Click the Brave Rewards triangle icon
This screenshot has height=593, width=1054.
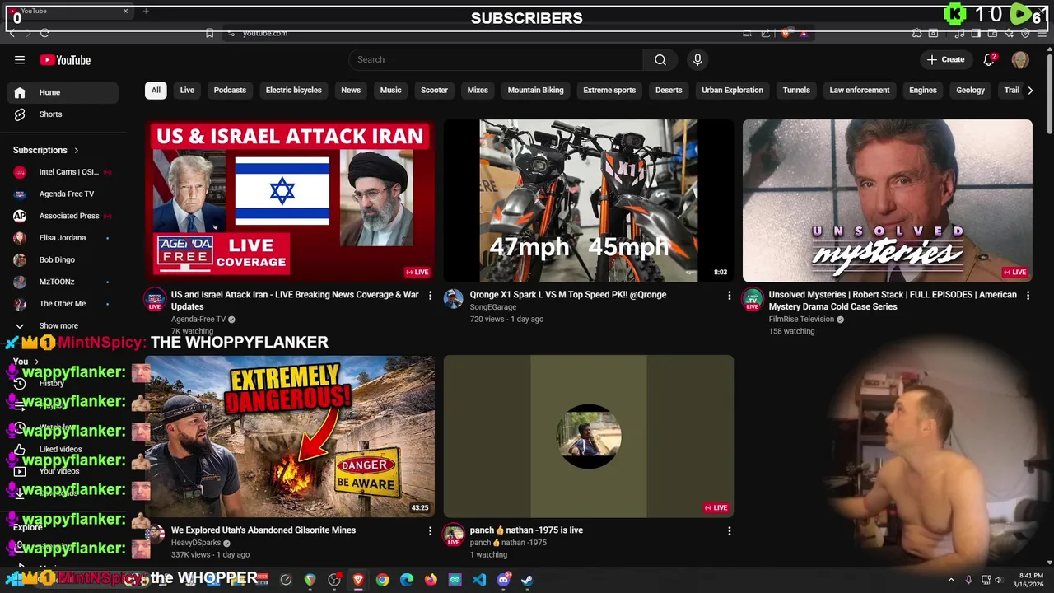click(804, 33)
